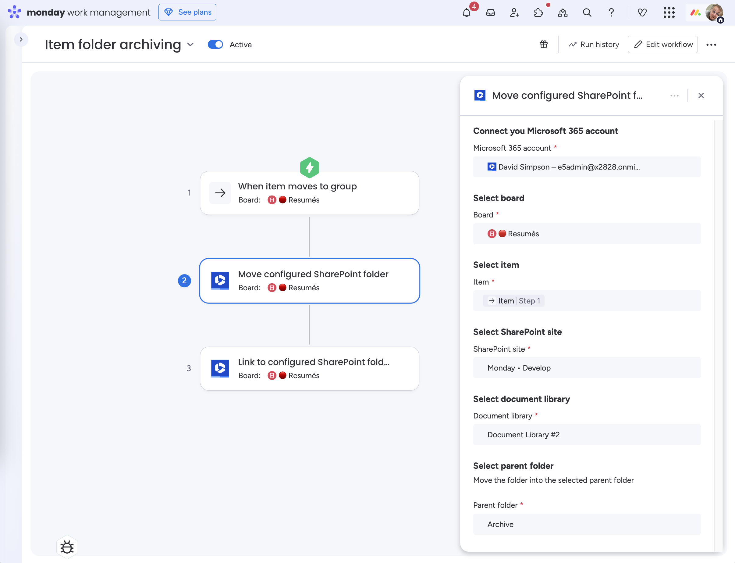Click the gift icon near Run history
Viewport: 735px width, 563px height.
pyautogui.click(x=543, y=44)
